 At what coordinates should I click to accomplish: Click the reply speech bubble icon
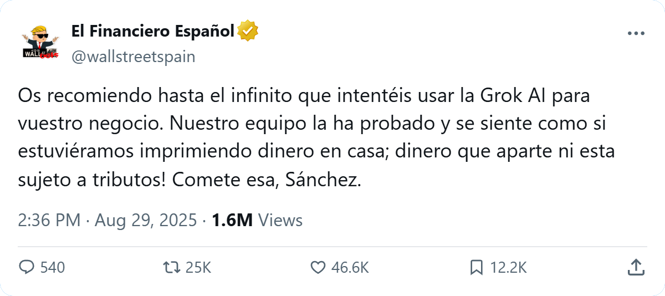click(x=27, y=268)
